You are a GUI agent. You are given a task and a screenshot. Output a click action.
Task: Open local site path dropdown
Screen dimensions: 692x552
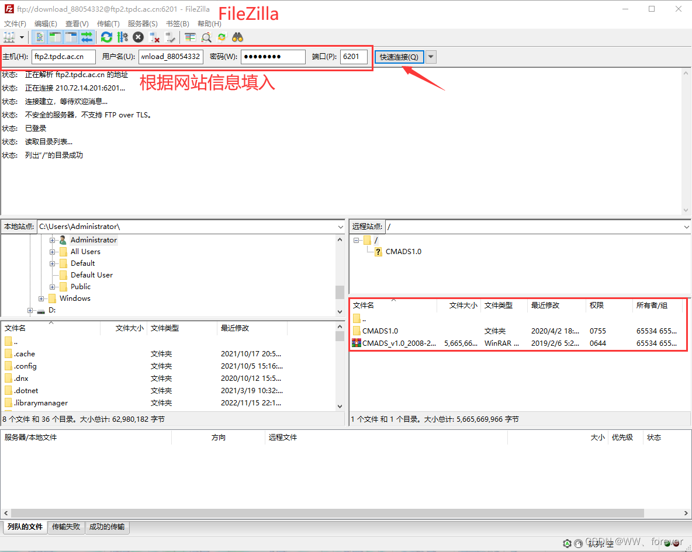coord(340,227)
